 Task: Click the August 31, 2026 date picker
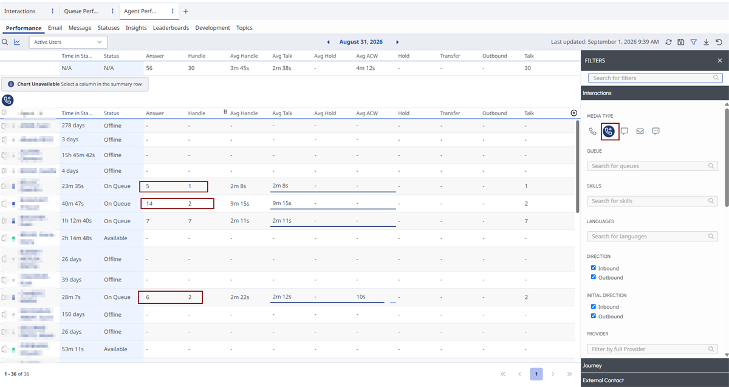pyautogui.click(x=361, y=42)
